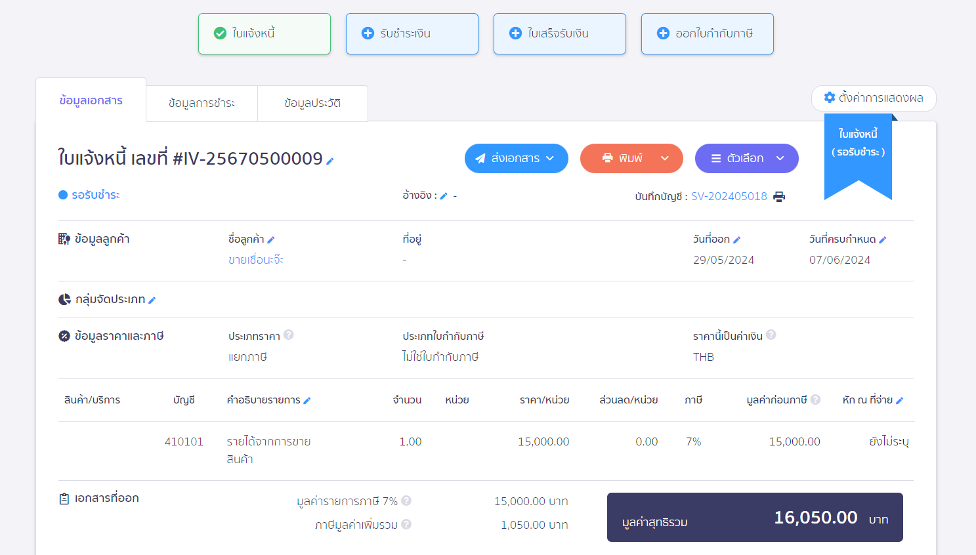The height and width of the screenshot is (555, 976).
Task: Click account code 410101
Action: (184, 442)
